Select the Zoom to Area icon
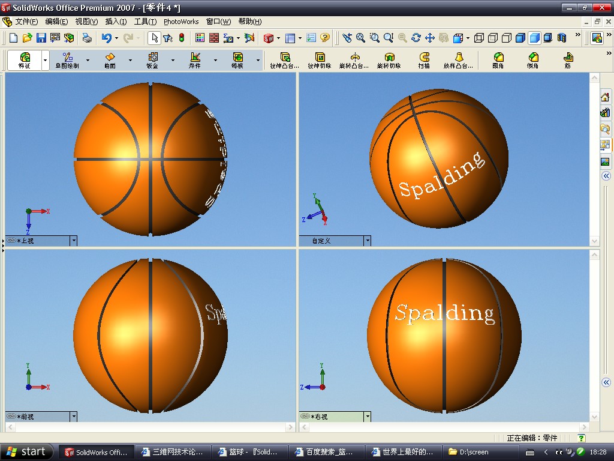 374,38
